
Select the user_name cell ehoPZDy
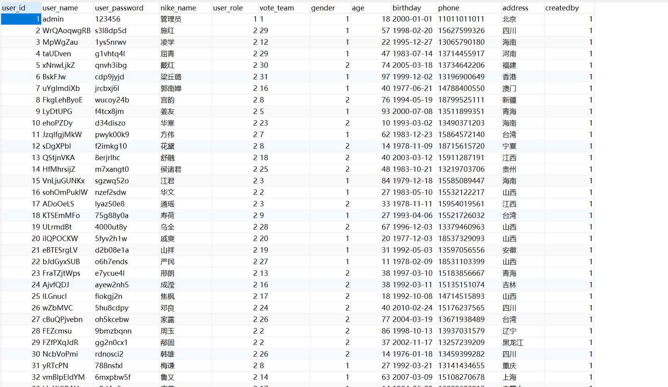click(67, 123)
